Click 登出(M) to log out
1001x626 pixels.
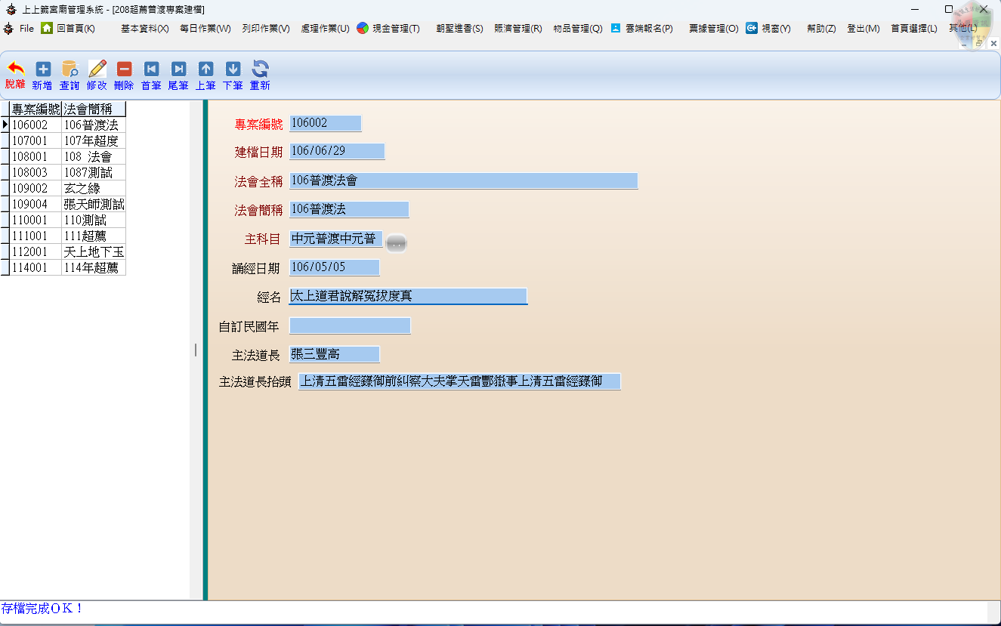[863, 29]
